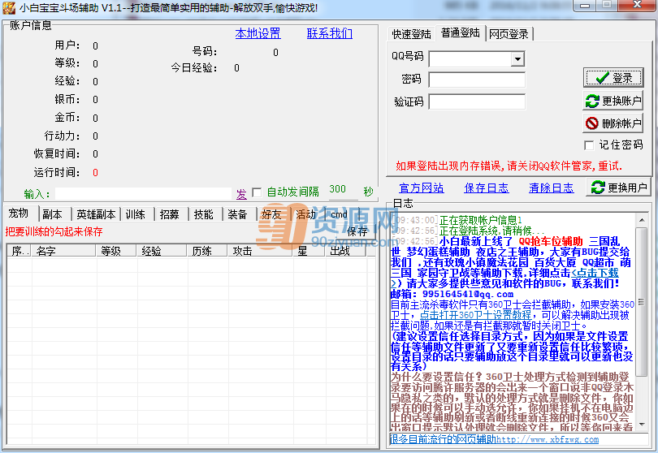This screenshot has width=658, height=453.
Task: Click the log scrollbar up arrow
Action: pos(642,220)
